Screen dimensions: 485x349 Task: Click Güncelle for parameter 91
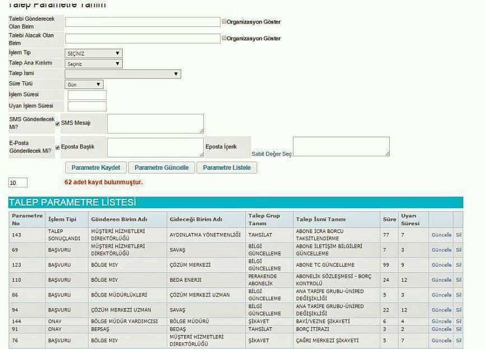[x=441, y=329]
